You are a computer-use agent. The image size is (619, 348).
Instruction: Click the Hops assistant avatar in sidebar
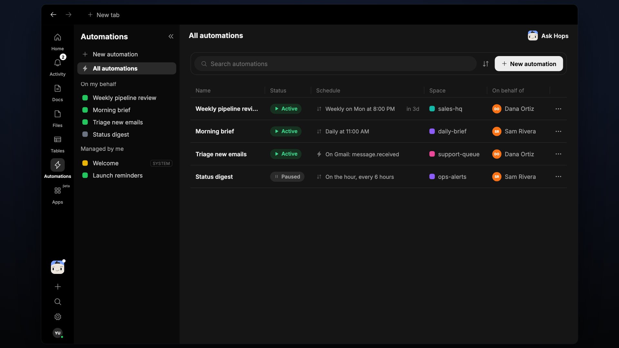57,267
